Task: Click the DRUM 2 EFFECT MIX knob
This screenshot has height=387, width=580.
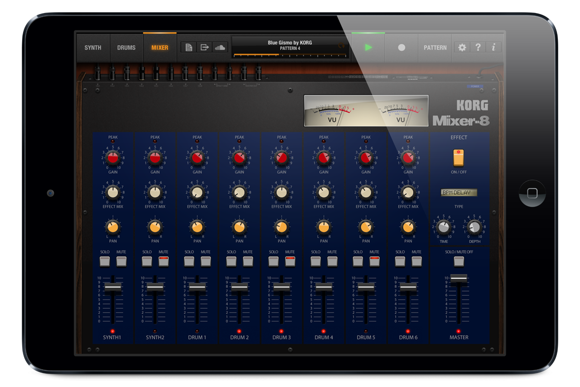Action: click(x=239, y=193)
